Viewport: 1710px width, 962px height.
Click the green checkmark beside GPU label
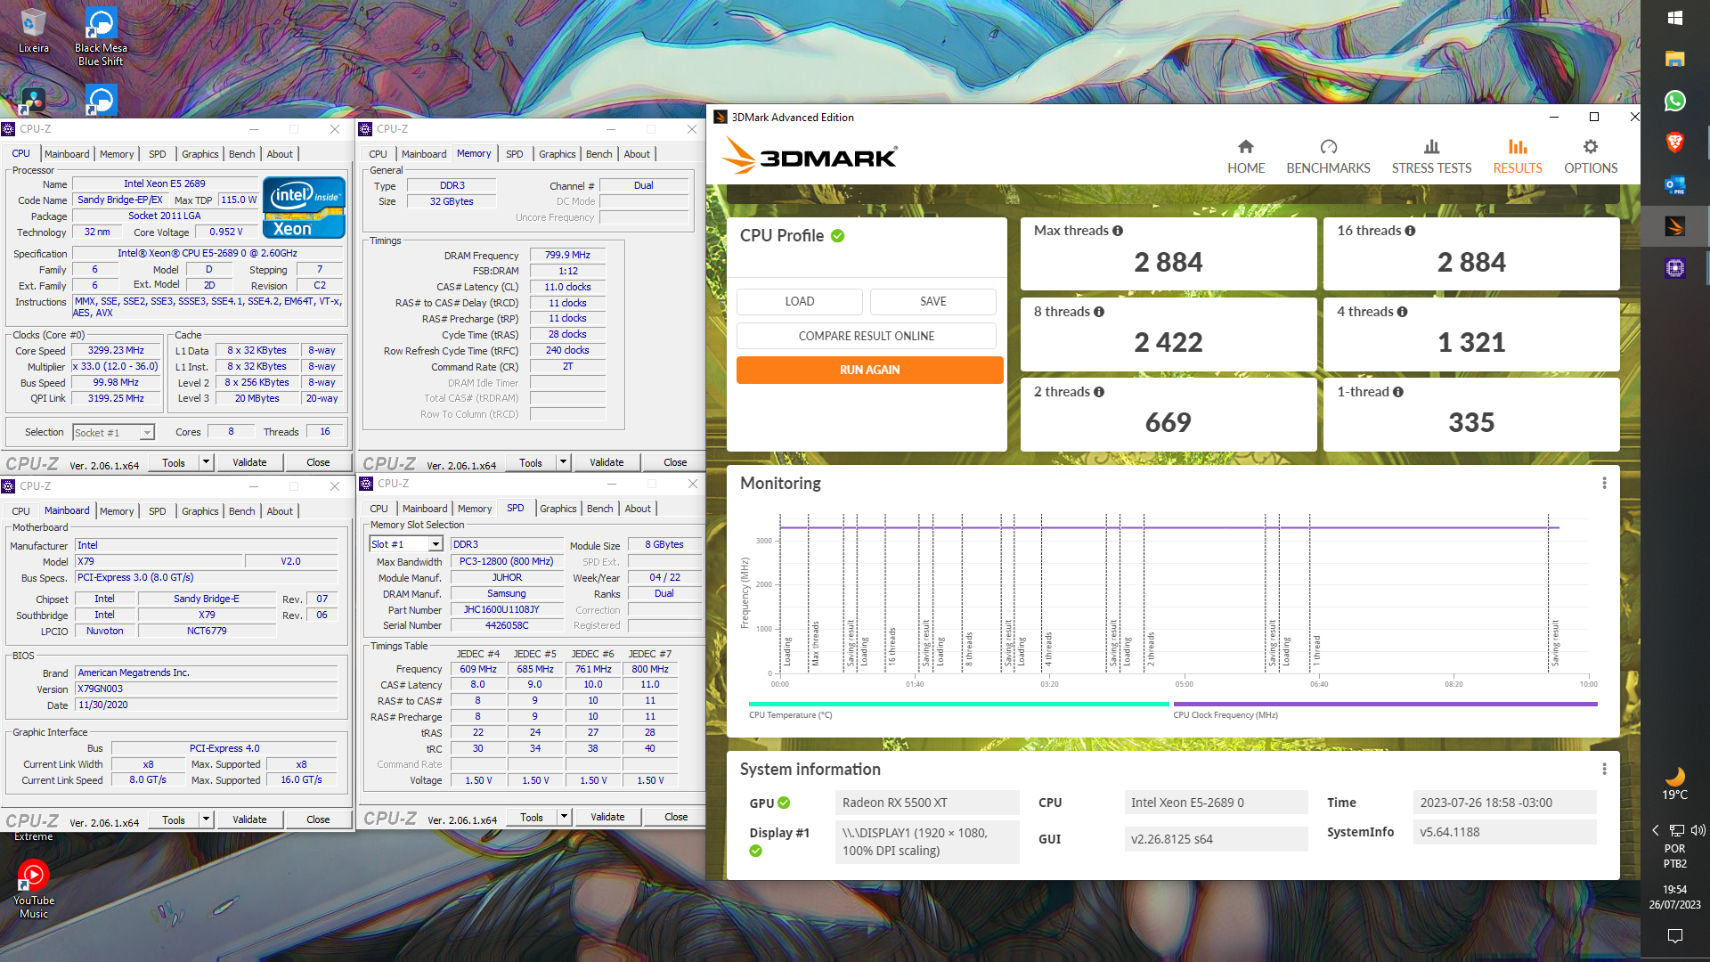tap(784, 803)
